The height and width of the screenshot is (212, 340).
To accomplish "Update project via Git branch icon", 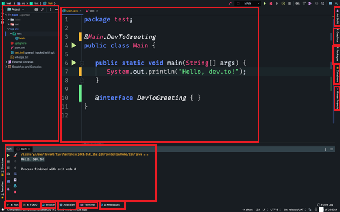I will (304, 3).
